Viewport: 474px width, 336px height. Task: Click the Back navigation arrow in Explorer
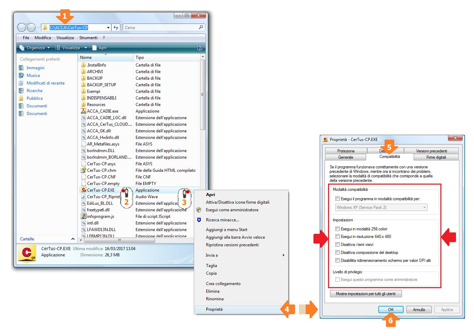pos(22,27)
